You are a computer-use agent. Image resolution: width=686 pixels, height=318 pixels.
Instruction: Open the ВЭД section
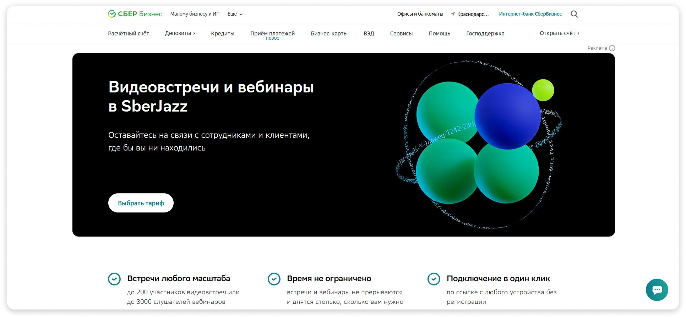point(369,33)
